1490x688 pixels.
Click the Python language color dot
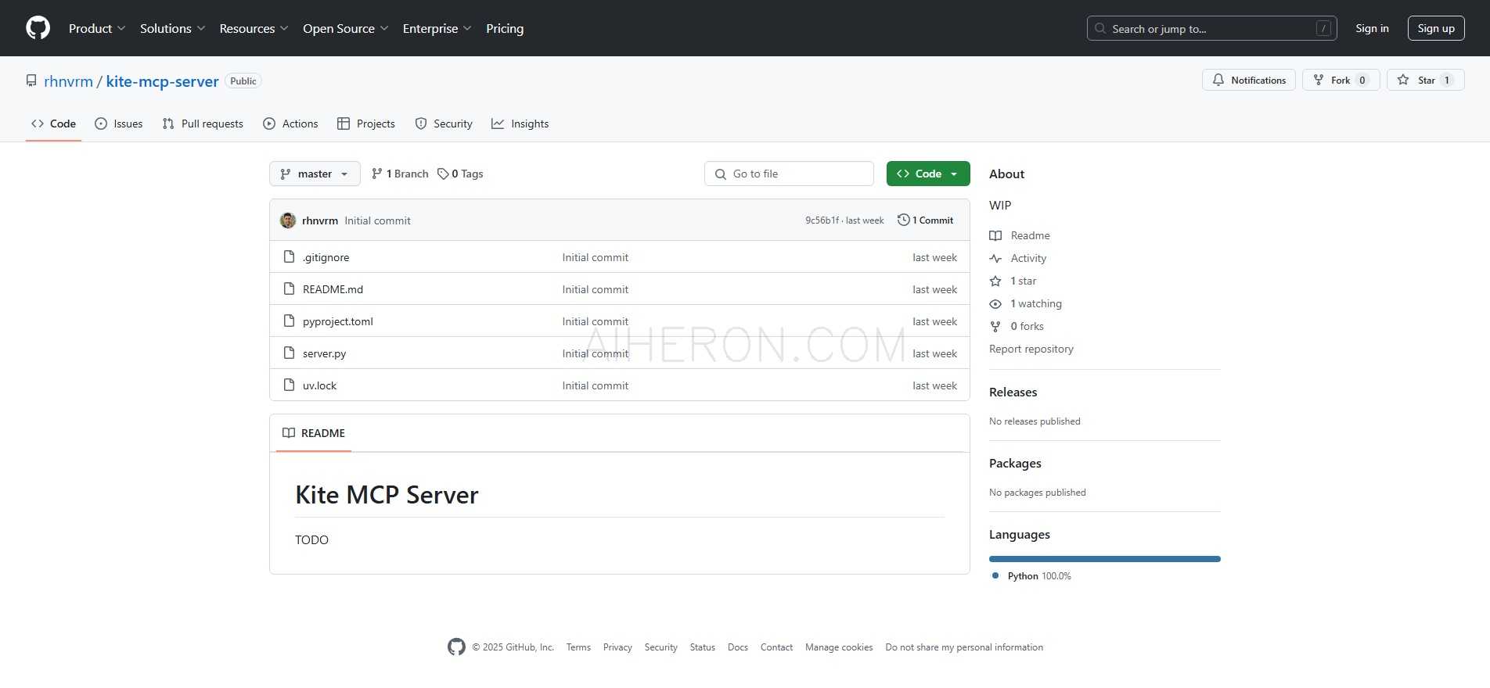[x=995, y=575]
